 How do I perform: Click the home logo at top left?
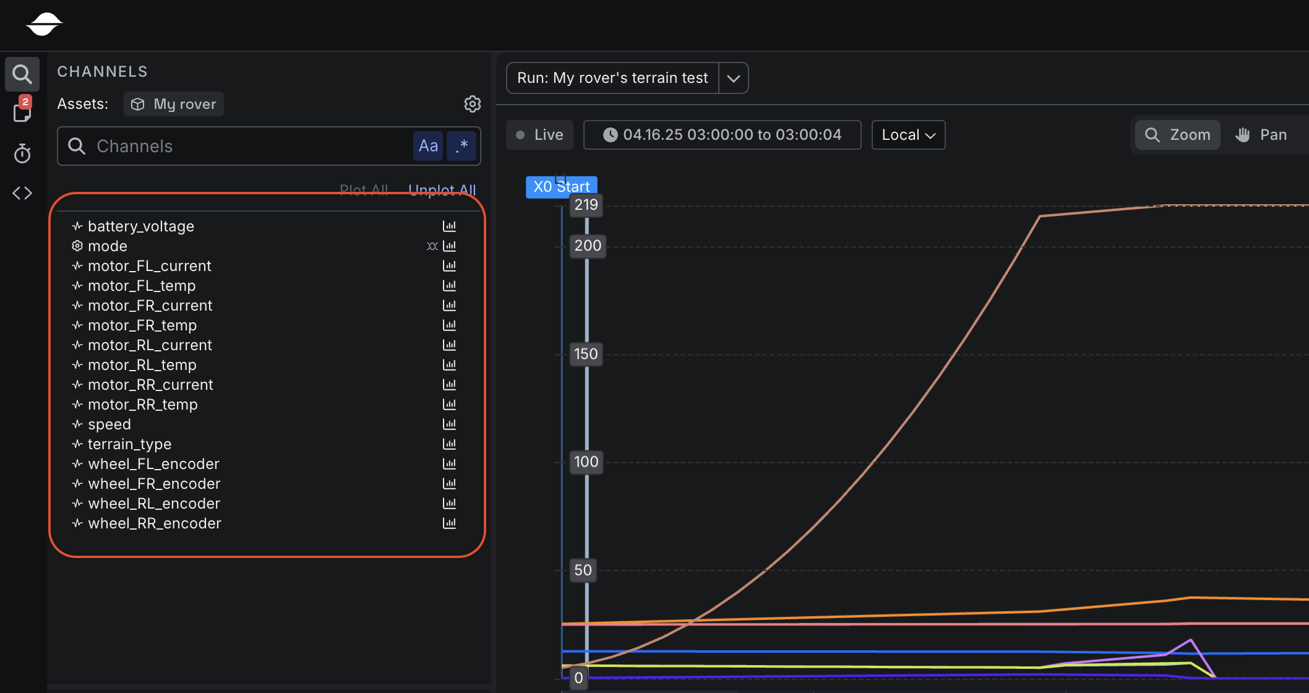tap(43, 25)
